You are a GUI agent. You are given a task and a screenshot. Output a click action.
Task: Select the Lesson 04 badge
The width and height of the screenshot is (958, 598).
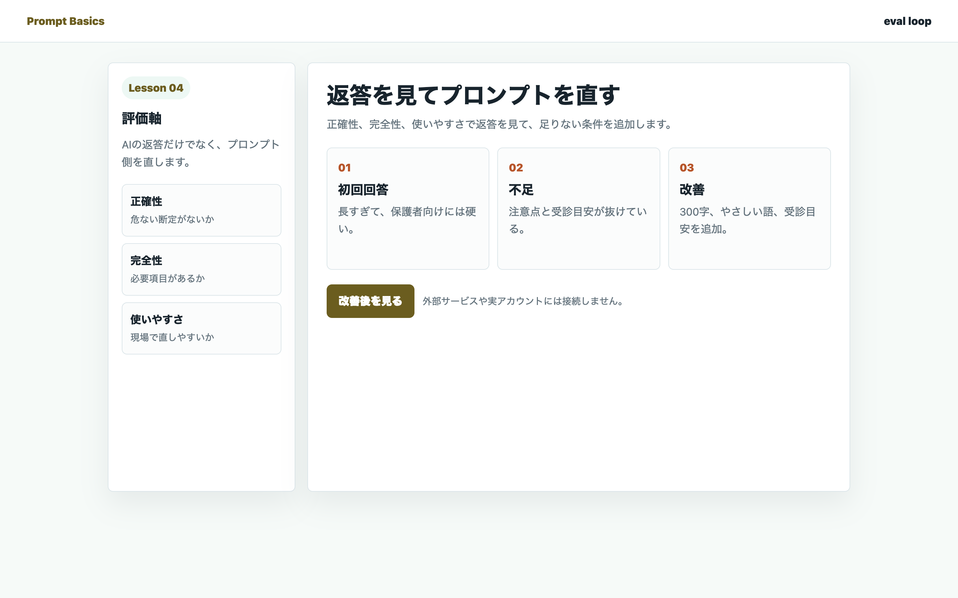click(x=156, y=88)
